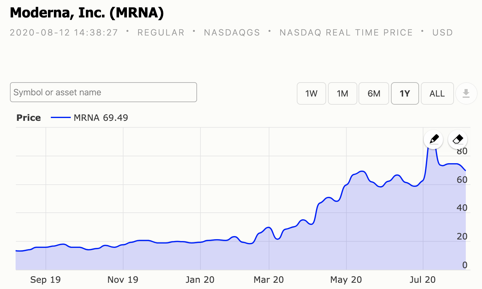This screenshot has height=289, width=482.
Task: Click the 2020-08-12 14:38:27 timestamp
Action: pos(64,32)
